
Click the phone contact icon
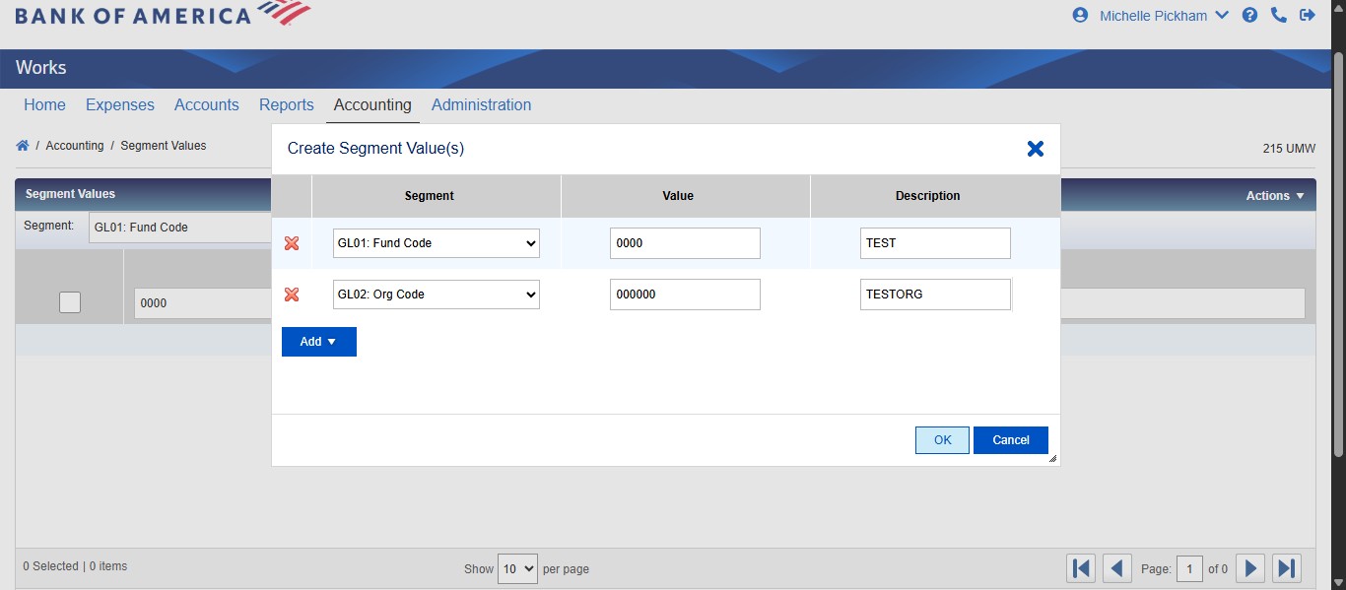pos(1279,15)
